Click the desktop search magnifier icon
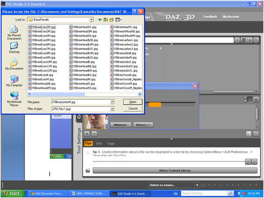This screenshot has width=264, height=198. [231, 194]
